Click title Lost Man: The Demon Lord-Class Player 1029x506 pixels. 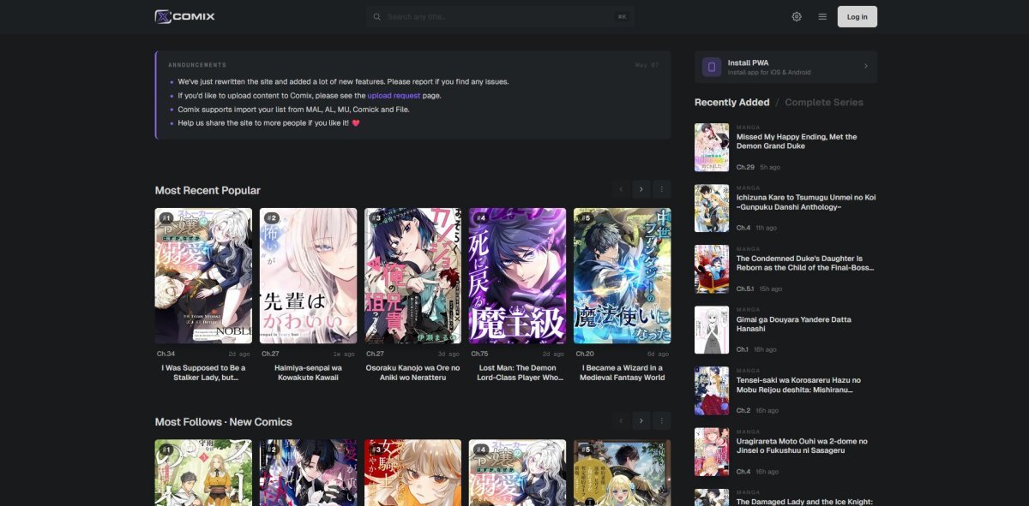click(x=517, y=372)
